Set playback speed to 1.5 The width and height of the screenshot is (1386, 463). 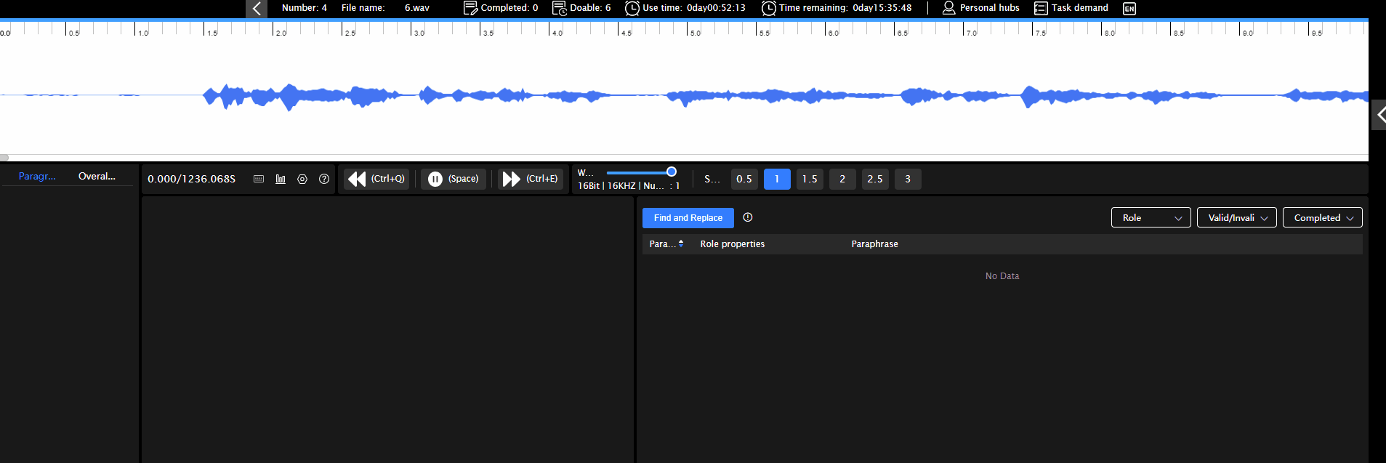(810, 179)
